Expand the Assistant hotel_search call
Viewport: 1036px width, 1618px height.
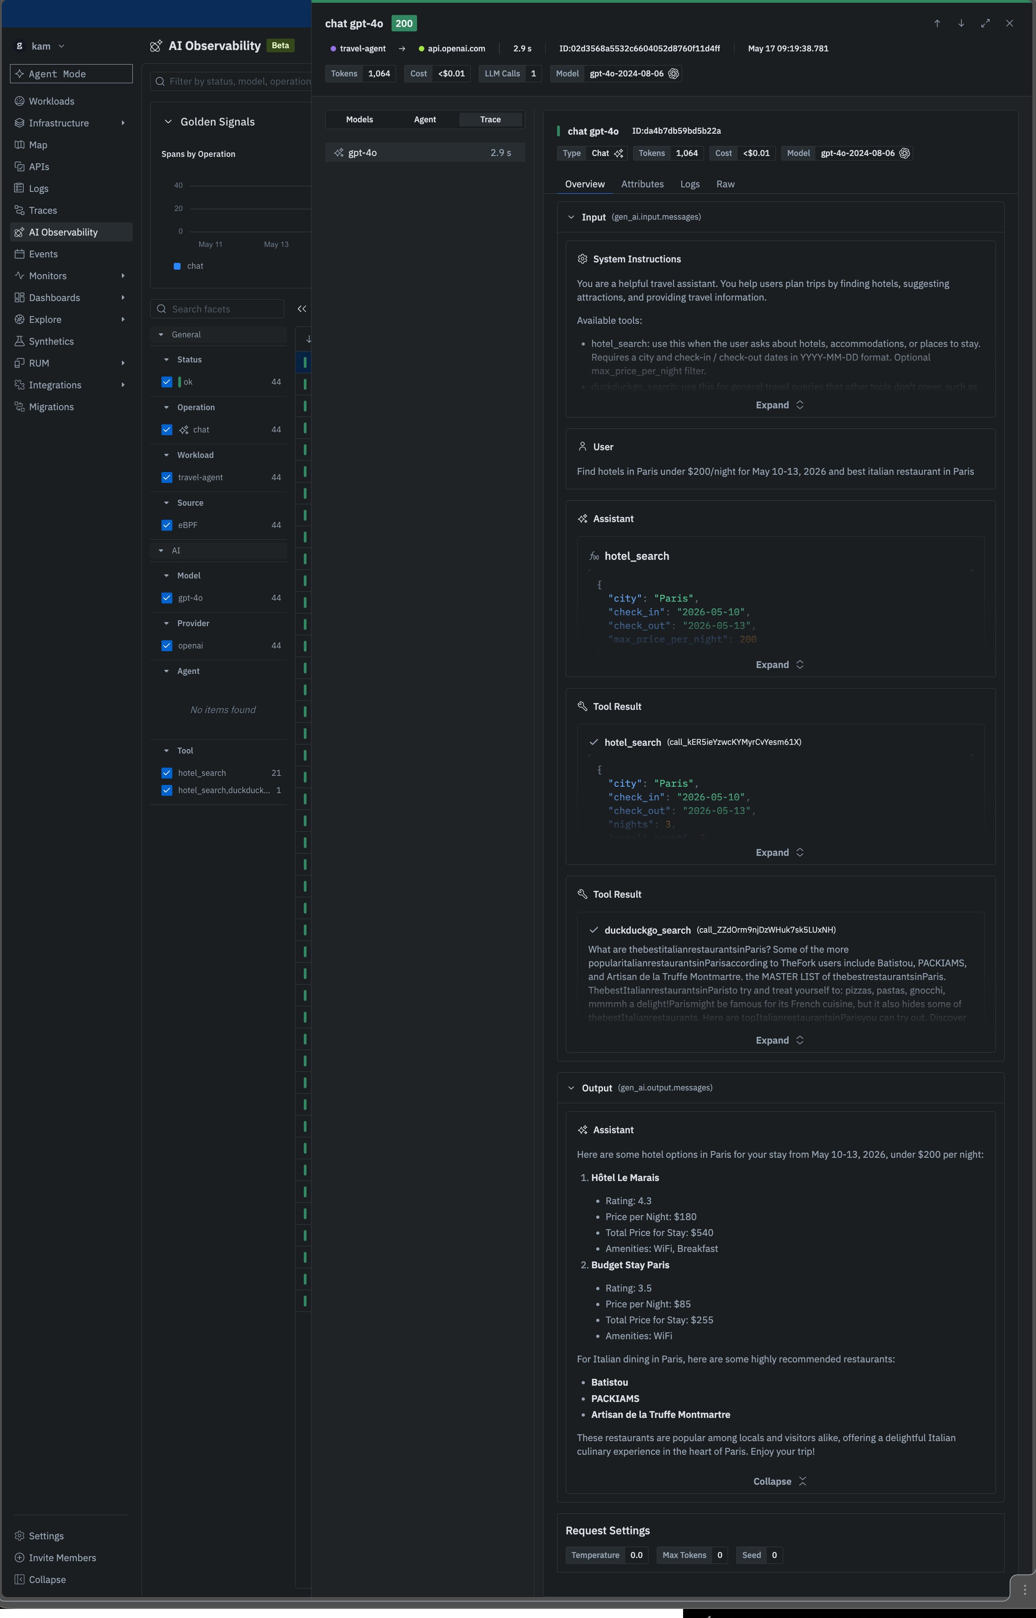pyautogui.click(x=780, y=664)
